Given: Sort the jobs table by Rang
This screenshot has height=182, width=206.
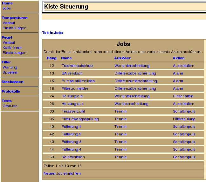Looking at the screenshot, I should click(x=52, y=58).
